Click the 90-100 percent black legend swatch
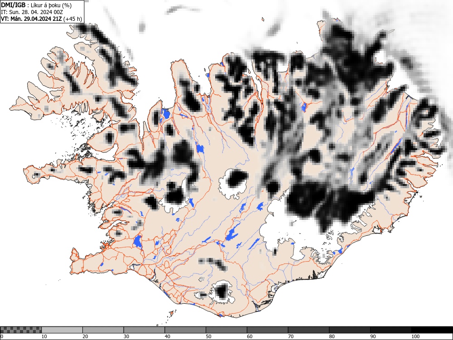Screen dimensions: 453x340 pyautogui.click(x=390, y=330)
